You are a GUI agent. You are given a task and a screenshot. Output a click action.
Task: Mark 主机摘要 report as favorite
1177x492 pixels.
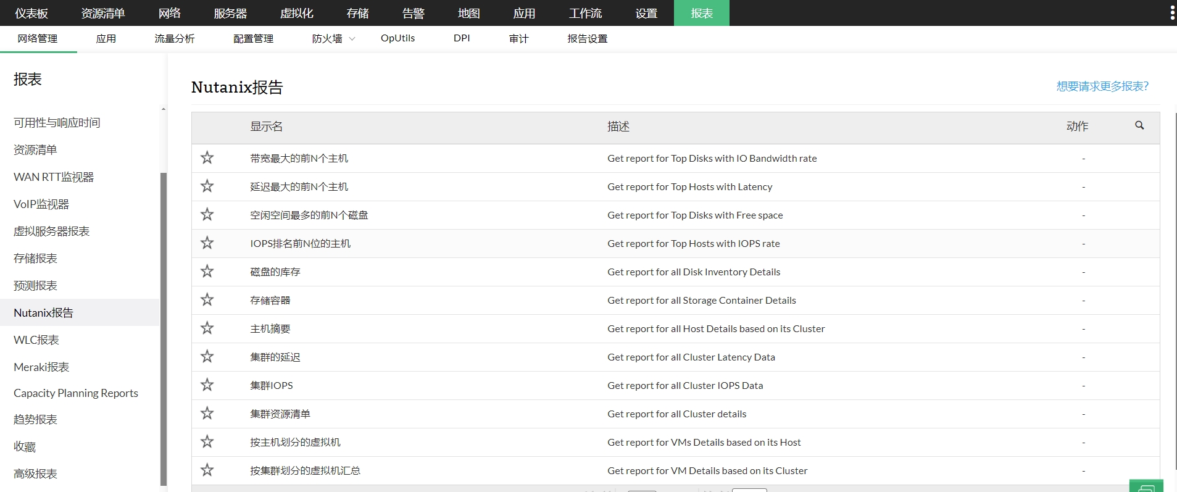coord(207,328)
